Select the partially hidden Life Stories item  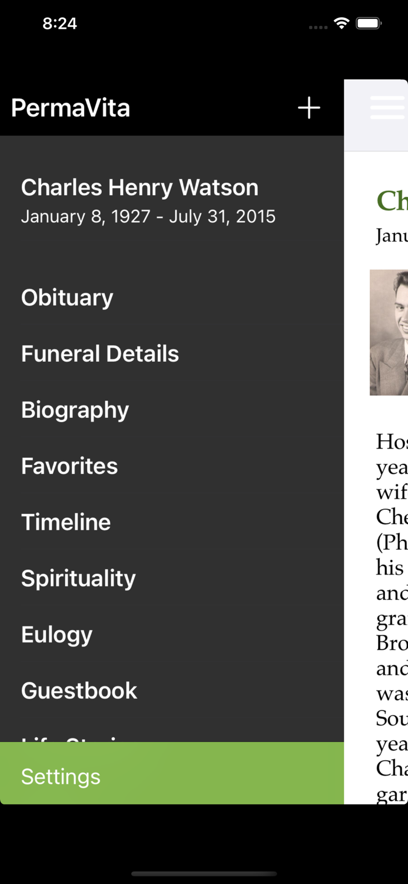point(71,738)
